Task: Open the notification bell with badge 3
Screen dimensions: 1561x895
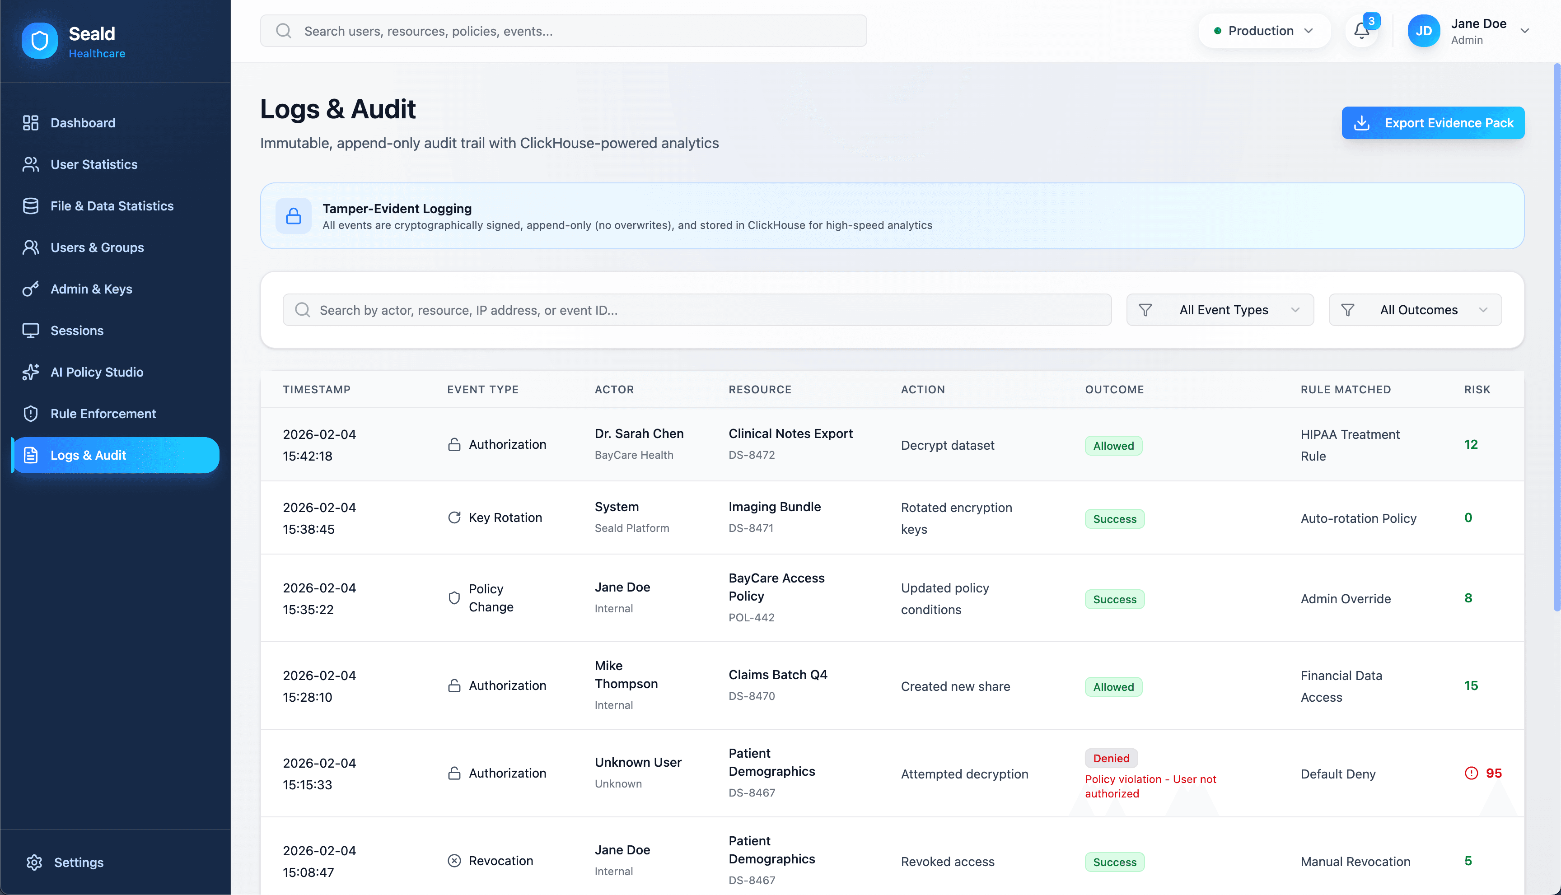Action: [x=1362, y=30]
